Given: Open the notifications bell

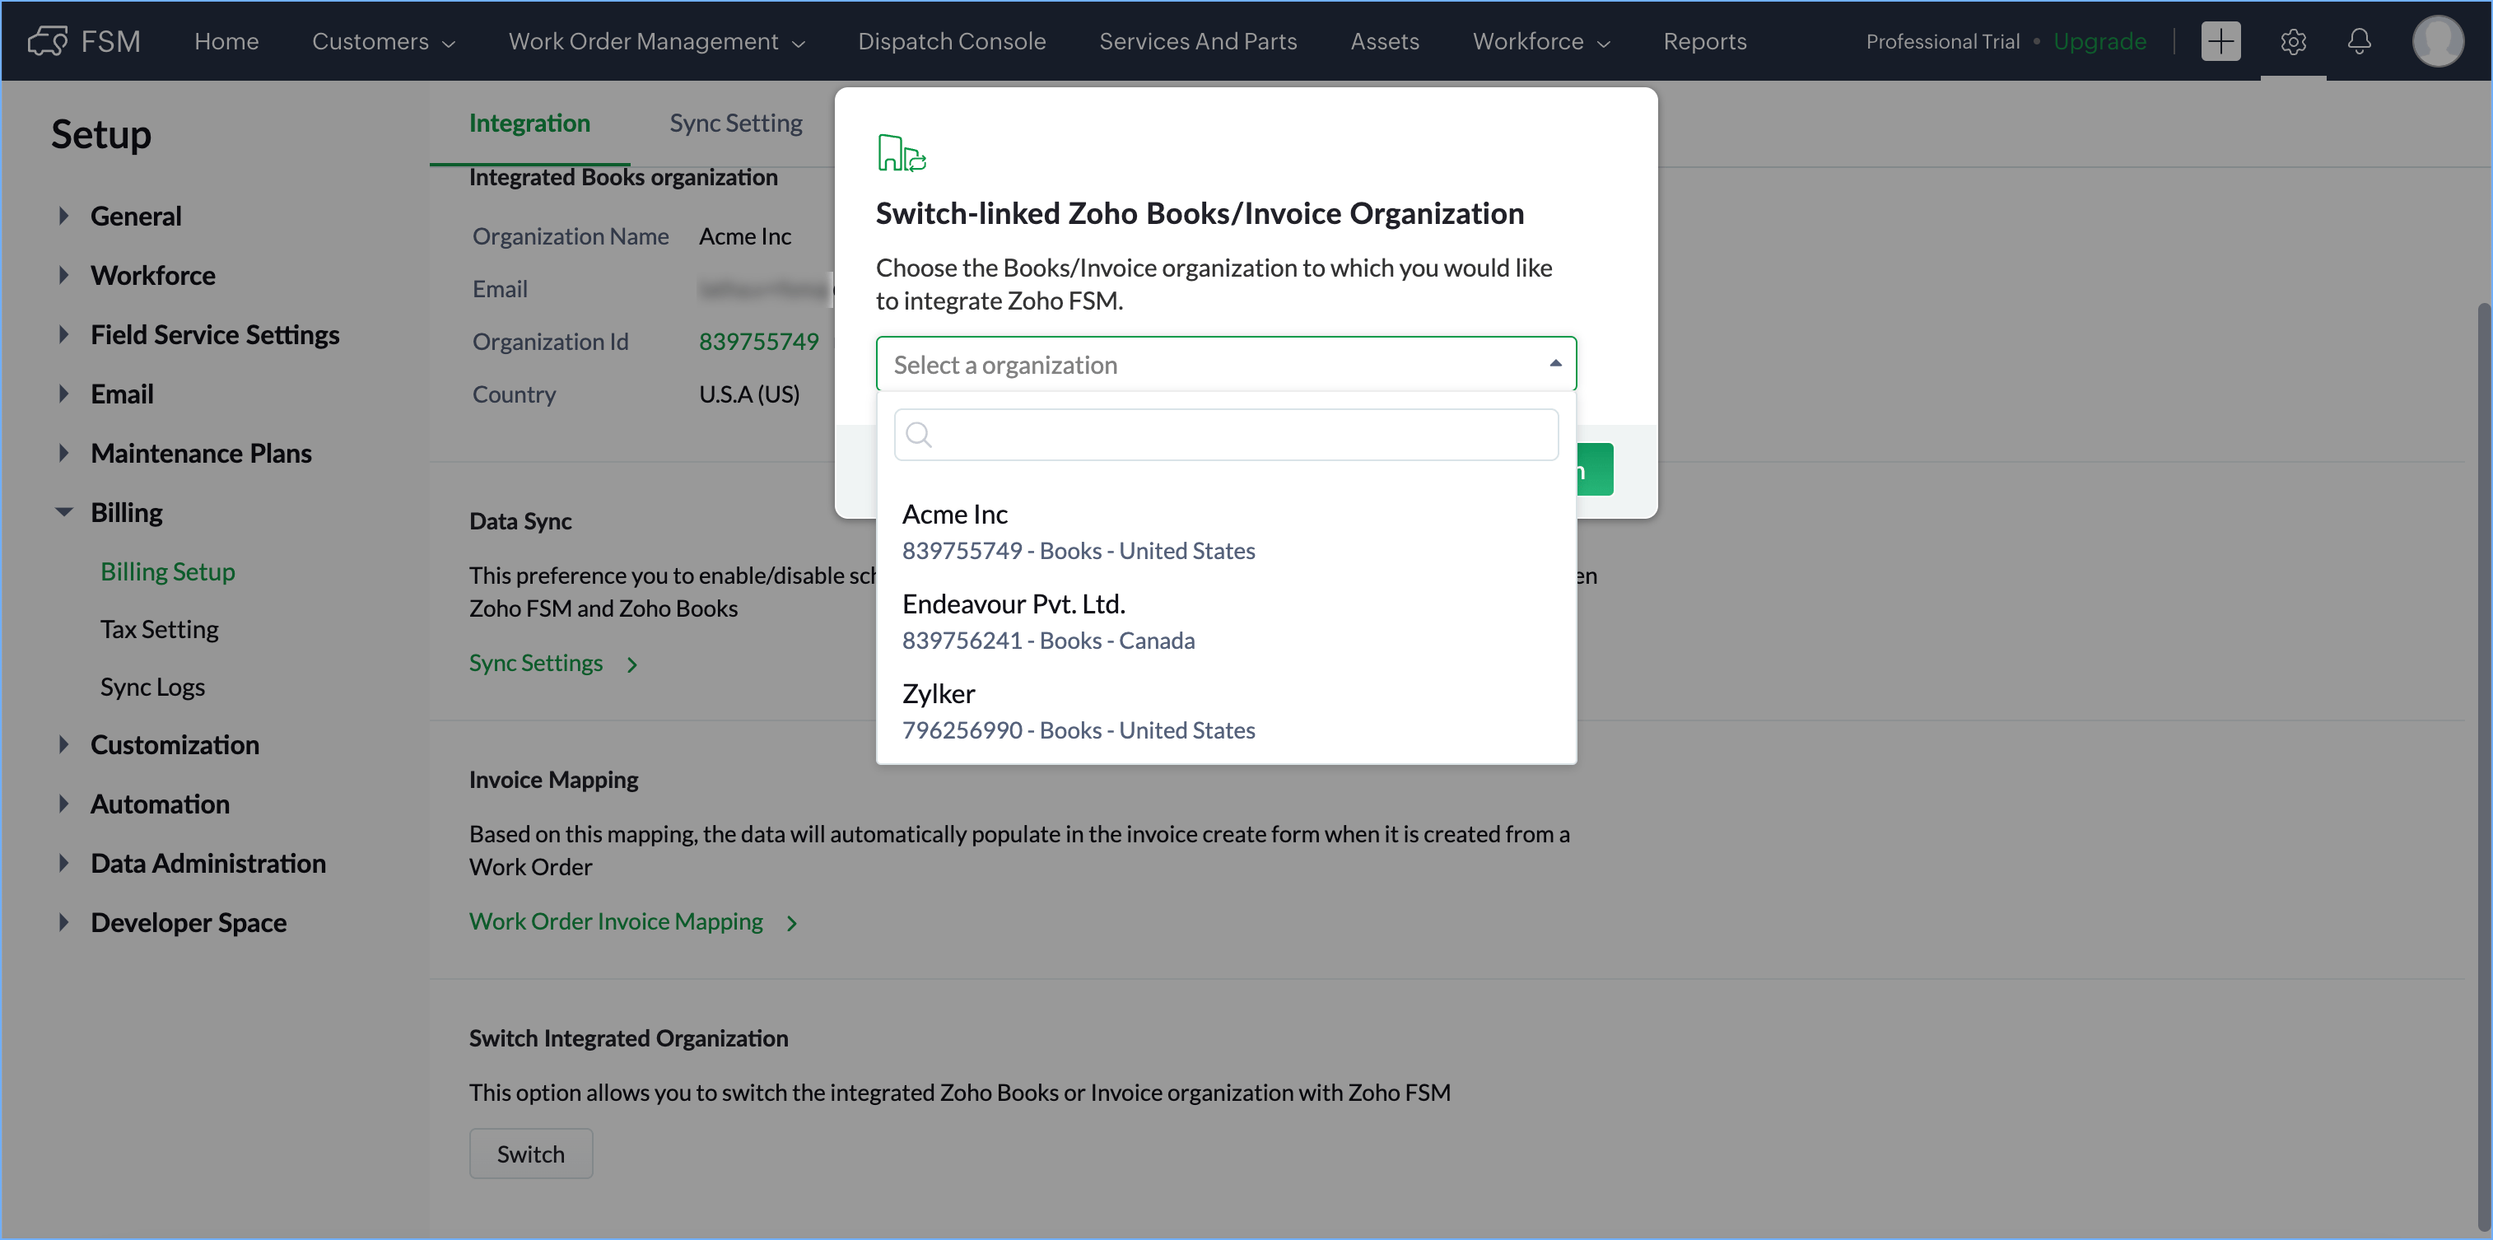Looking at the screenshot, I should point(2360,40).
